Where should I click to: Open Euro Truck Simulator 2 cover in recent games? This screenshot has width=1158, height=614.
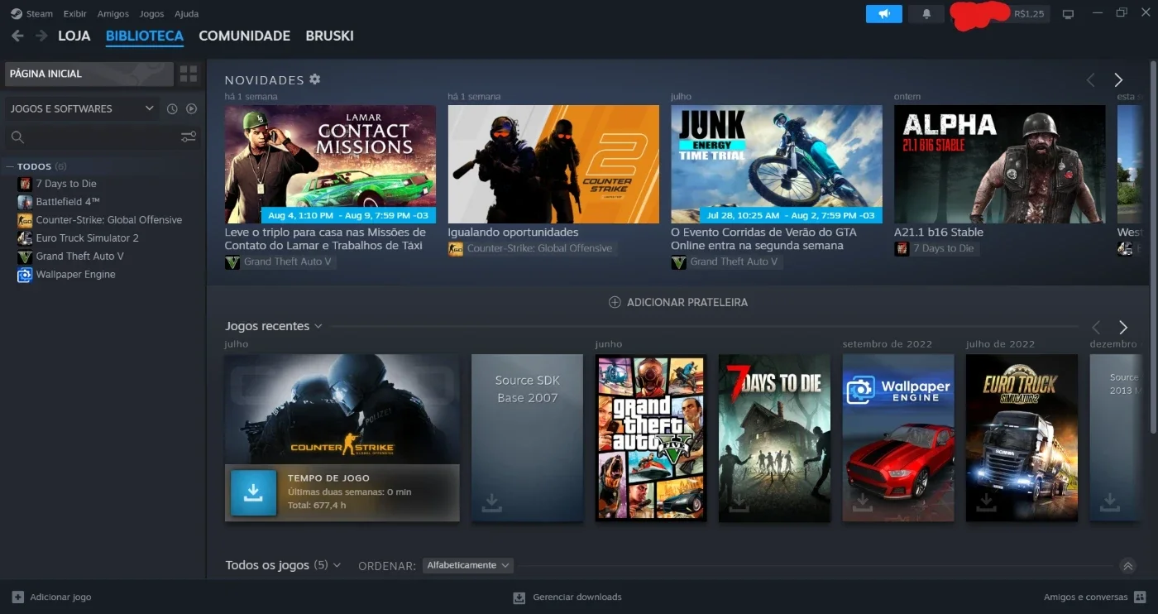point(1022,438)
